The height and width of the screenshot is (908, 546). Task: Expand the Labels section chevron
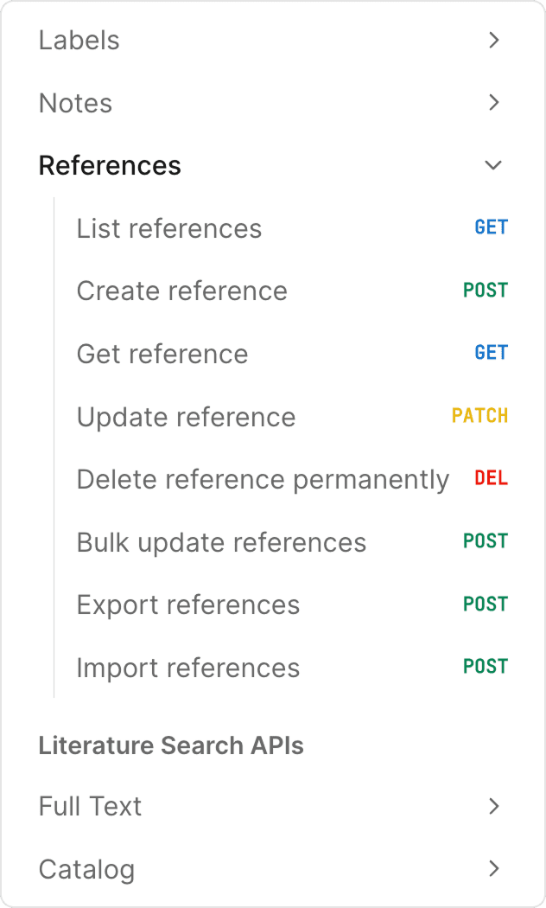[x=493, y=40]
